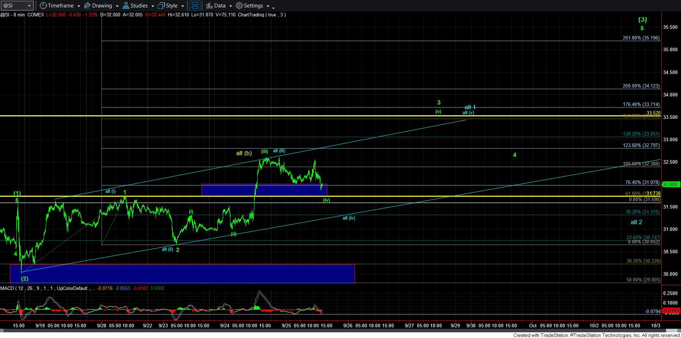
Task: Click the Oct date on time axis
Action: click(533, 326)
